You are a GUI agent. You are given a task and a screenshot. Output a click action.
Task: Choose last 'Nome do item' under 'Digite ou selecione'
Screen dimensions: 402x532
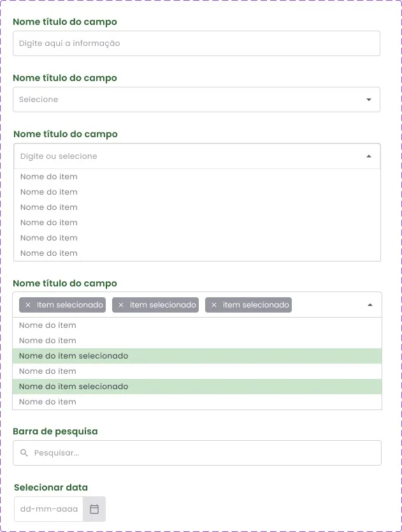[x=197, y=253]
